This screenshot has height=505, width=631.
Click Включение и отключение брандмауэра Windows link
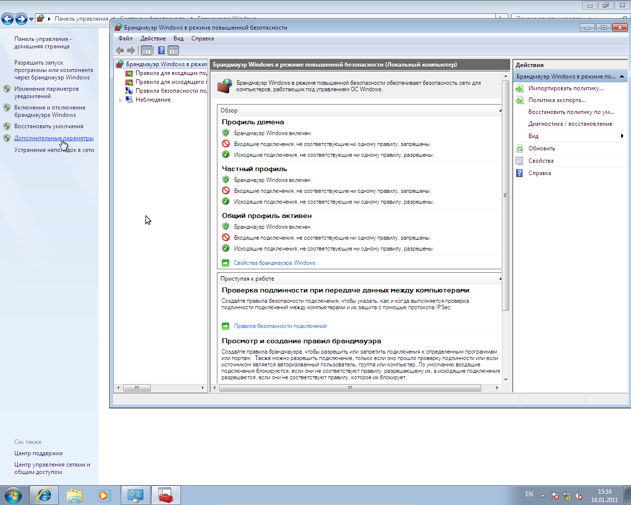tap(50, 111)
